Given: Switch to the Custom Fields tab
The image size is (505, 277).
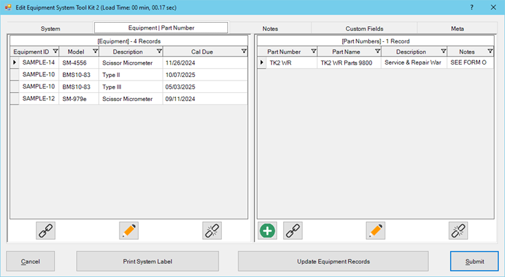Looking at the screenshot, I should (x=364, y=29).
